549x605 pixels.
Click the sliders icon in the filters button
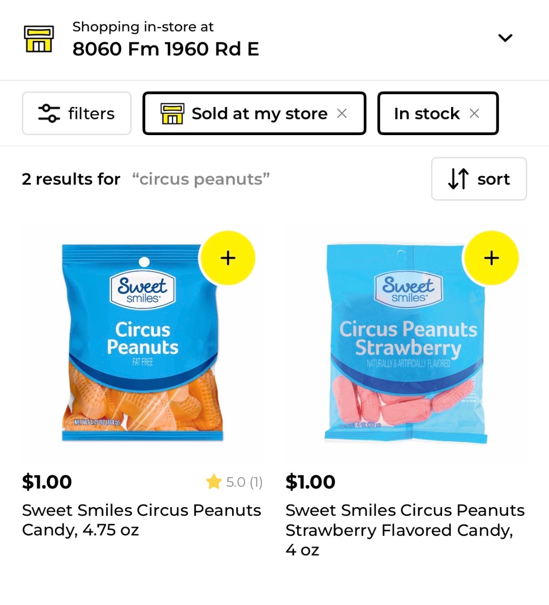point(49,113)
